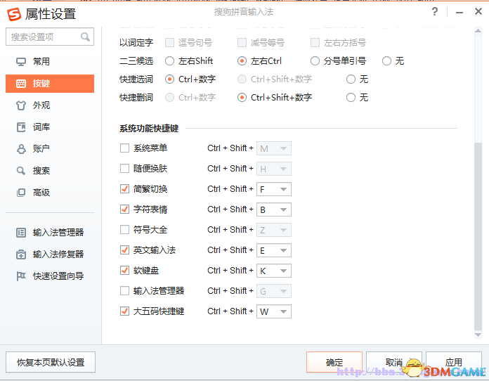
Task: Click the shirt icon beside 外观
Action: pyautogui.click(x=21, y=105)
